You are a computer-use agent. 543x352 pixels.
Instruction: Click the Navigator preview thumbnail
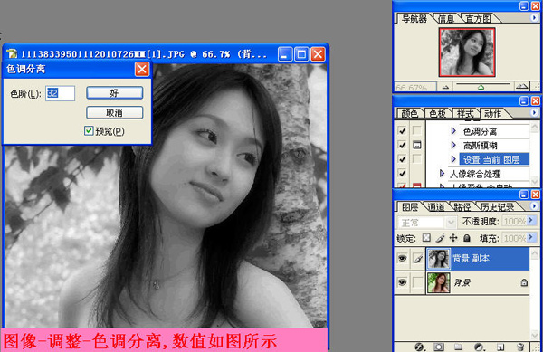click(x=467, y=52)
